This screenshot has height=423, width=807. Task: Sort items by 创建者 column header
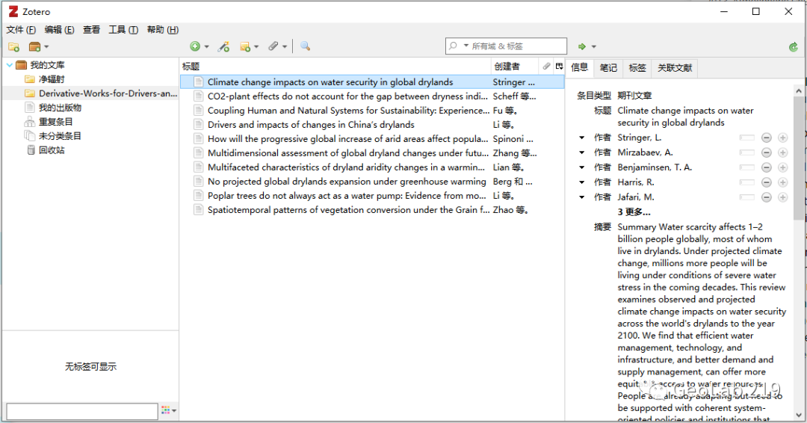coord(515,66)
